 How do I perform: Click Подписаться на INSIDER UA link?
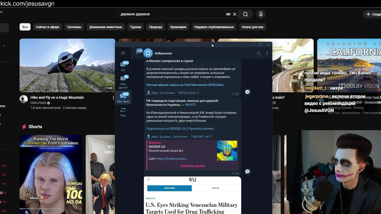click(x=166, y=129)
